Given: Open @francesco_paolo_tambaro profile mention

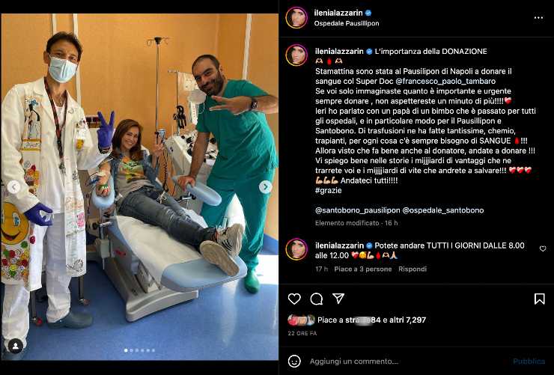Looking at the screenshot, I should point(445,82).
